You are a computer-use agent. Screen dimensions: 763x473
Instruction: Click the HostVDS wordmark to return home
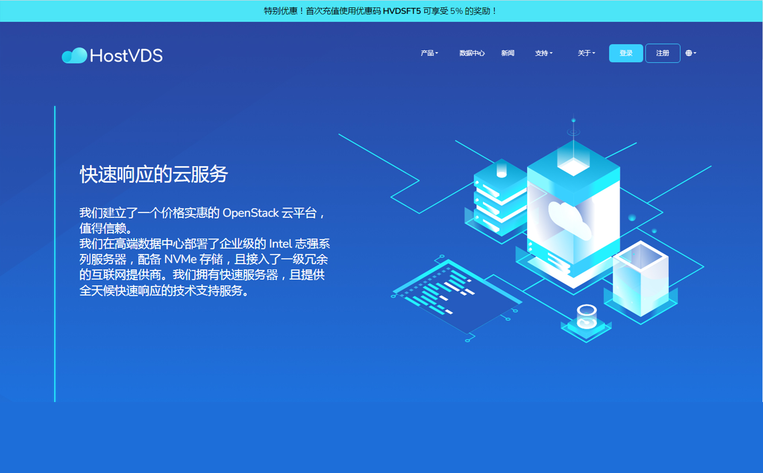(x=126, y=55)
